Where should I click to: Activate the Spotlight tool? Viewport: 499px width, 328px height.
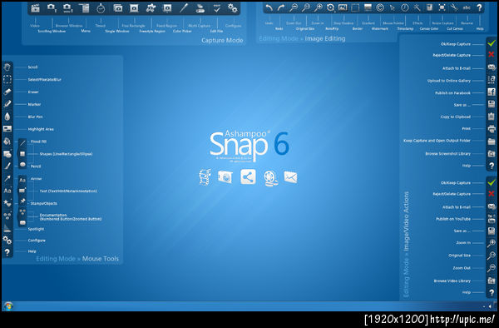pos(7,228)
